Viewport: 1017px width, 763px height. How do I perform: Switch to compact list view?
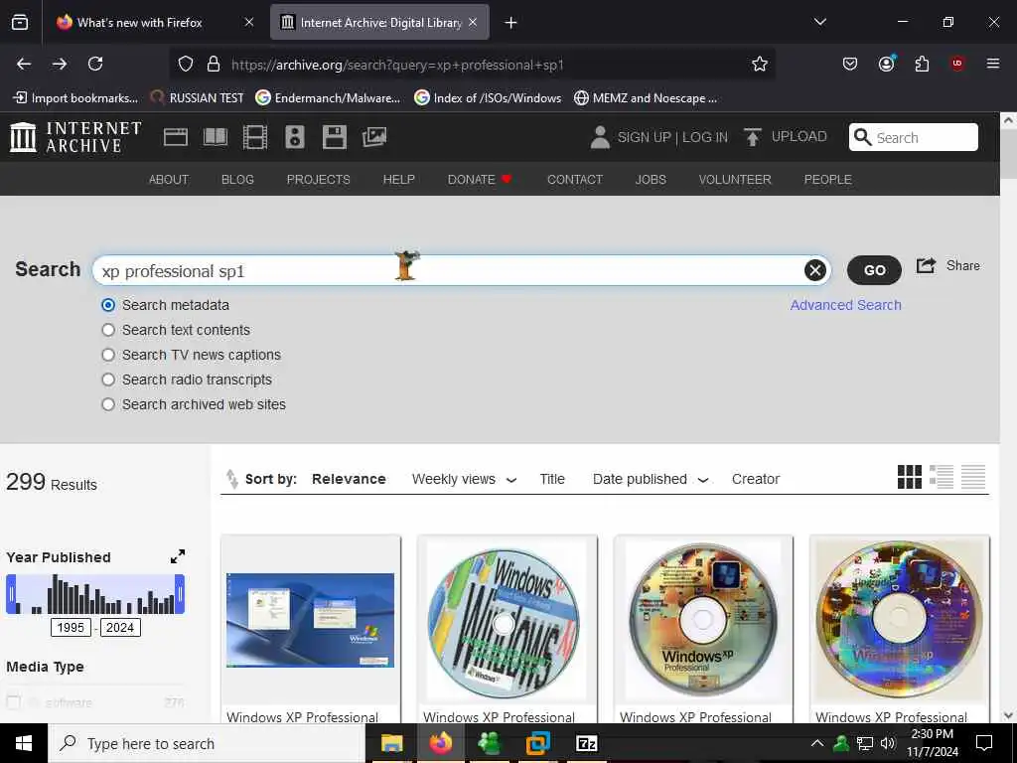[x=973, y=477]
